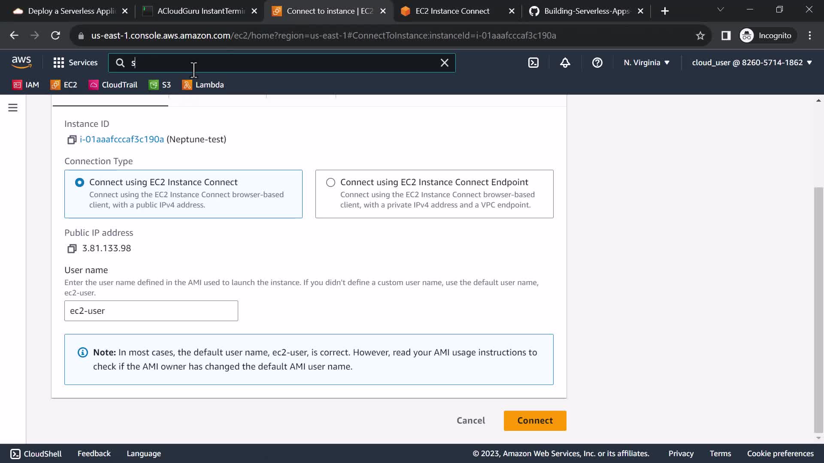Open the cloud_user account dropdown menu
Viewport: 824px width, 463px height.
pyautogui.click(x=751, y=63)
